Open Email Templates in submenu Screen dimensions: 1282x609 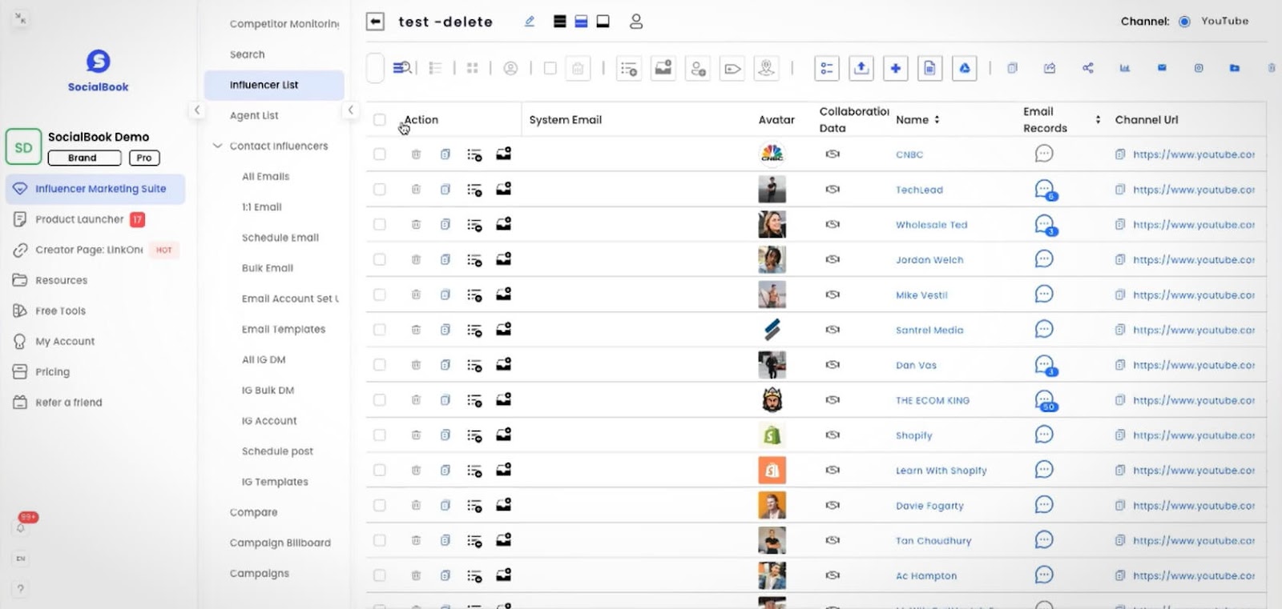(284, 329)
